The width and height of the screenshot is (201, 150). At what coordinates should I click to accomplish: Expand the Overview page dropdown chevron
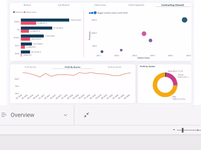tap(66, 115)
